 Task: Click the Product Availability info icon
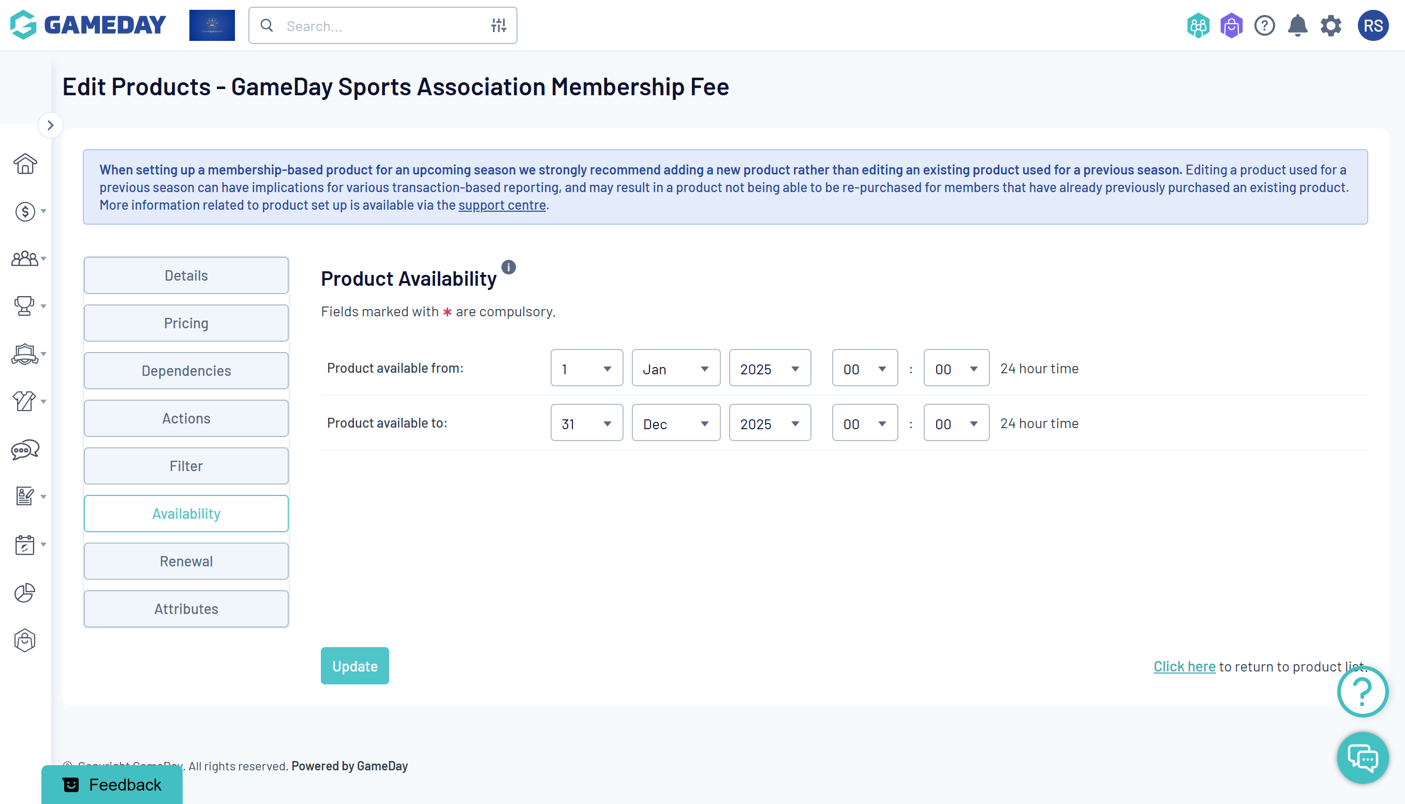coord(508,267)
